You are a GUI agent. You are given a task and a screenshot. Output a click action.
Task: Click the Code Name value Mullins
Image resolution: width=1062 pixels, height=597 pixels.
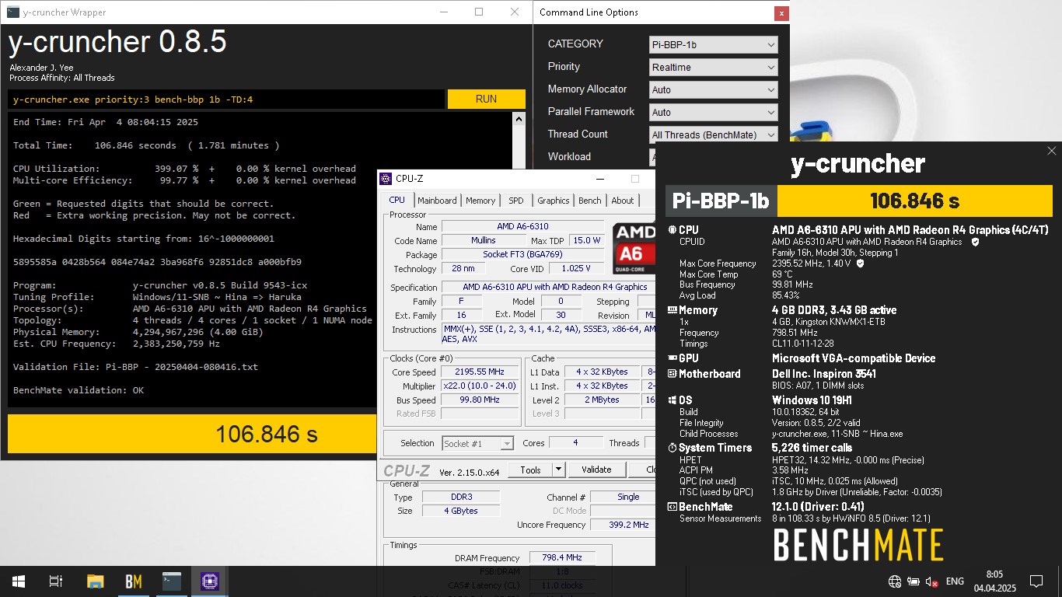tap(484, 241)
